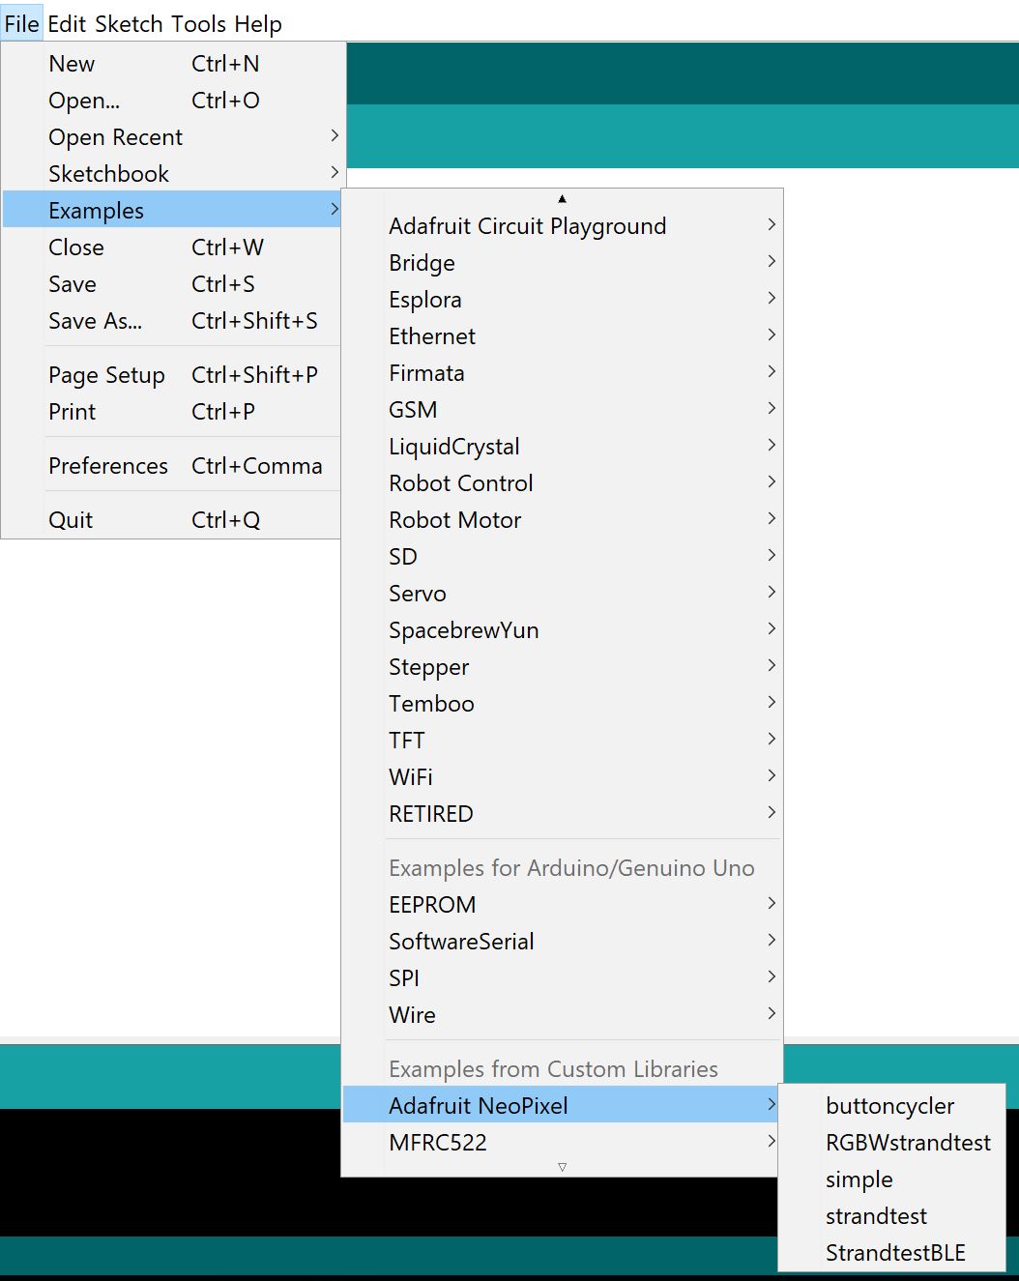
Task: Open the Sketchbook submenu
Action: pyautogui.click(x=109, y=174)
